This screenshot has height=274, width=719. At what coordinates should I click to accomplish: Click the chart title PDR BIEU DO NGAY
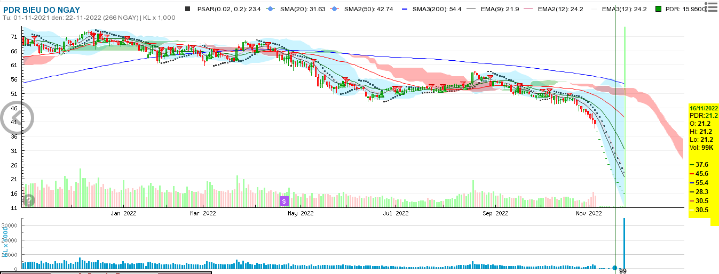(42, 10)
